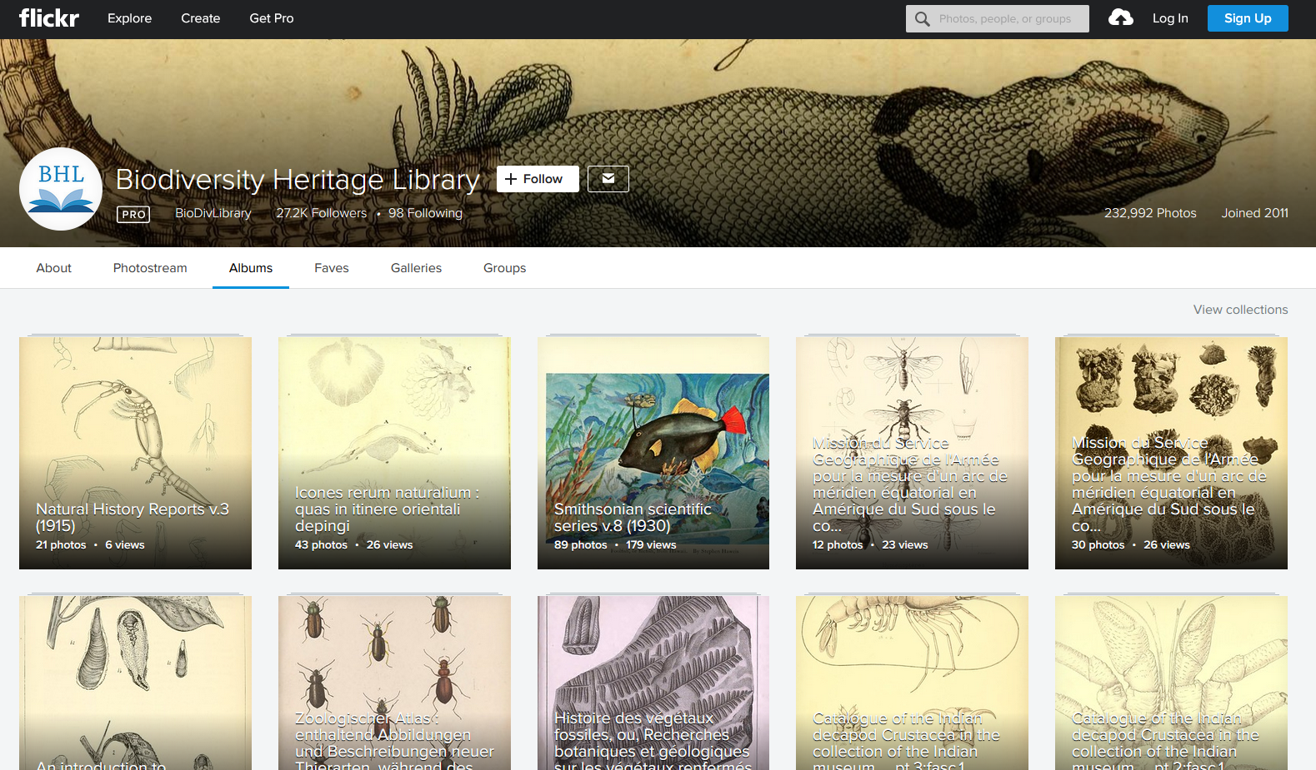Open Mission du Service album with 30 photos
Viewport: 1316px width, 770px height.
coord(1171,453)
